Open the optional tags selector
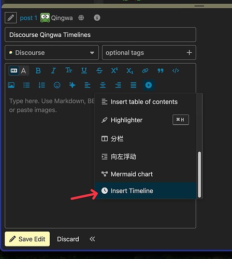This screenshot has height=259, width=232. [x=149, y=52]
